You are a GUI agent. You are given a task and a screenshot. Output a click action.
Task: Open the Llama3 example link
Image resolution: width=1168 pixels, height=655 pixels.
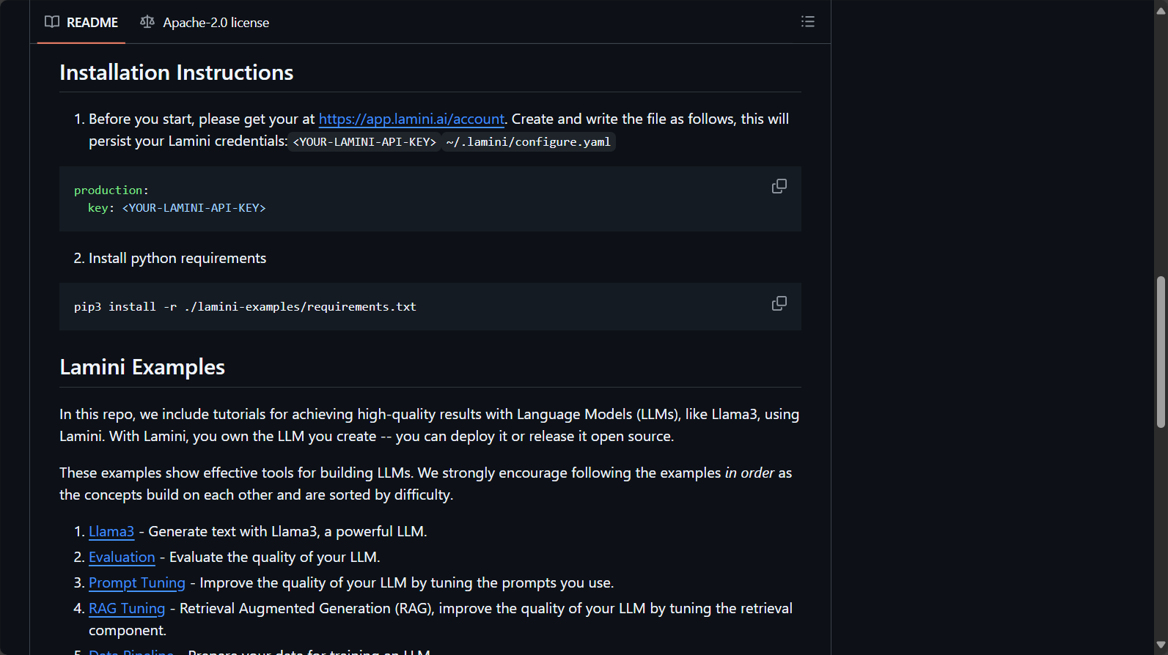pyautogui.click(x=111, y=531)
